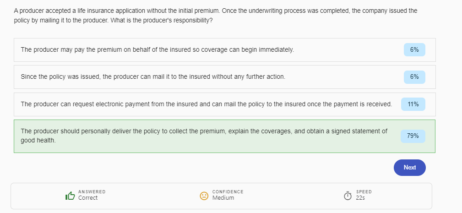The image size is (462, 213).
Task: Click the 11% response badge
Action: [413, 104]
